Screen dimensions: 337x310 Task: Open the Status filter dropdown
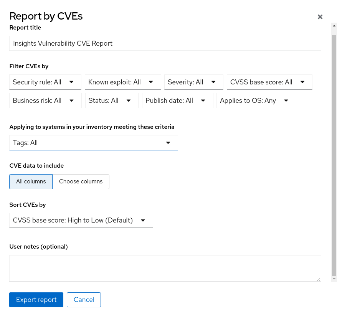click(111, 100)
